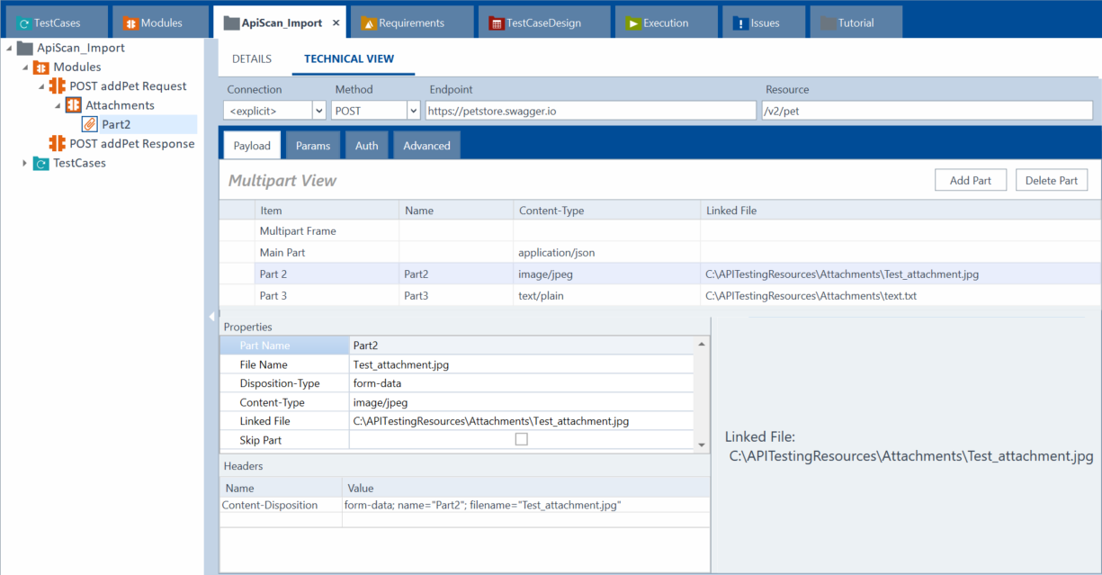Click the Delete Part button
Viewport: 1102px width, 575px height.
click(x=1051, y=180)
